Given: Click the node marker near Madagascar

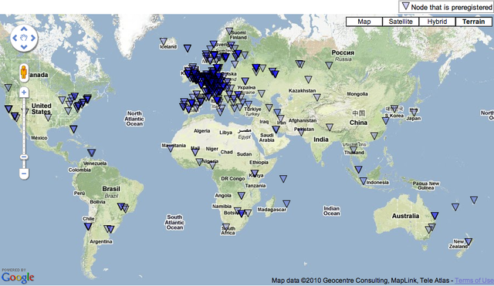Looking at the screenshot, I should pyautogui.click(x=286, y=204).
